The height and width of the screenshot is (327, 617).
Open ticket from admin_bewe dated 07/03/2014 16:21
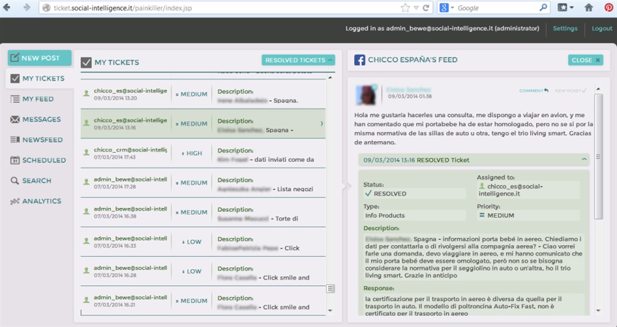pos(203,301)
